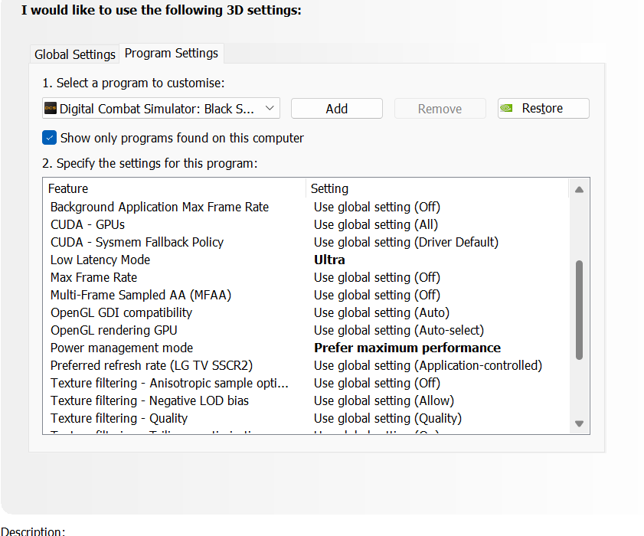The width and height of the screenshot is (644, 536).
Task: Click the vertical scrollbar thumb
Action: tap(579, 310)
